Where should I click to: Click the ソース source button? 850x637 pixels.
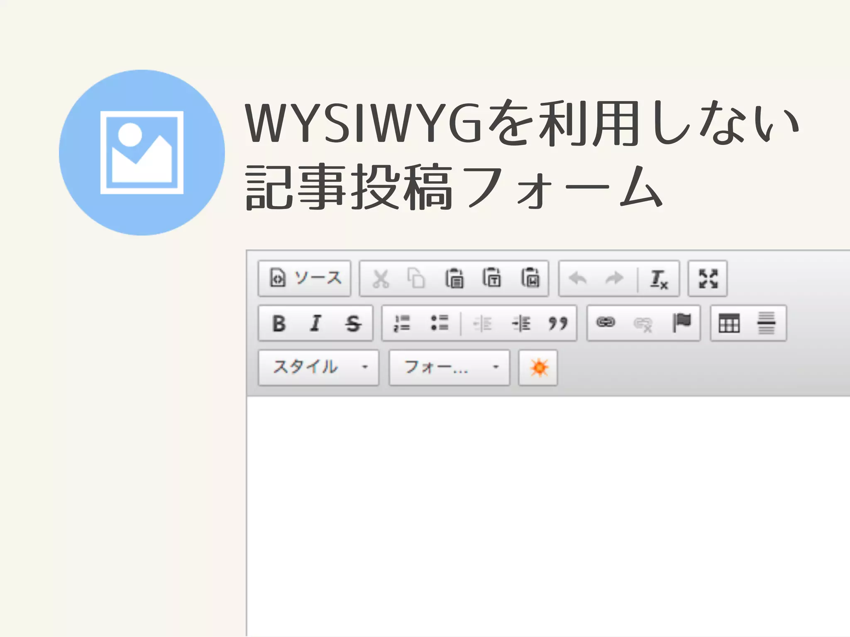[x=305, y=278]
